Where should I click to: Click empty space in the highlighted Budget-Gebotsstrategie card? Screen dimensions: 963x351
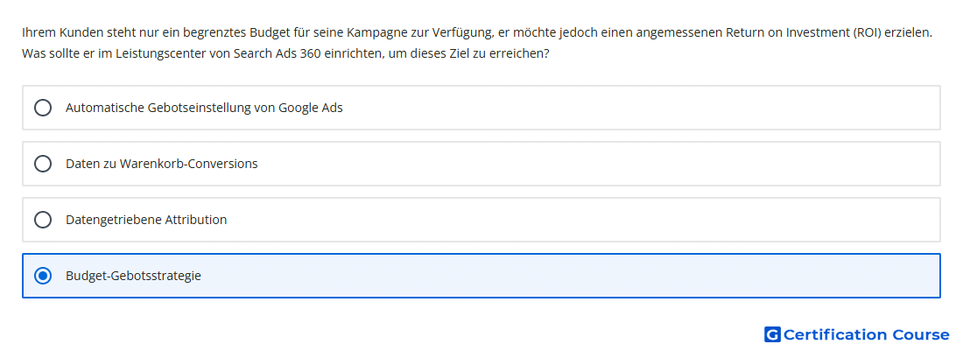coord(571,276)
